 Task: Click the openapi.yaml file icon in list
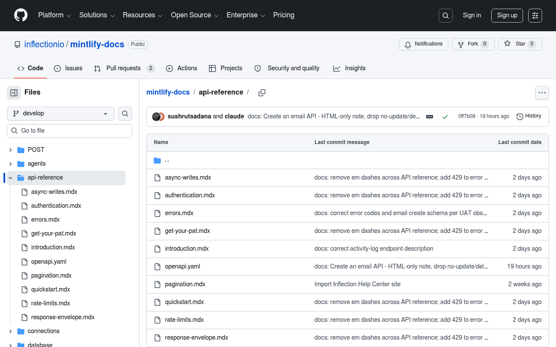157,266
